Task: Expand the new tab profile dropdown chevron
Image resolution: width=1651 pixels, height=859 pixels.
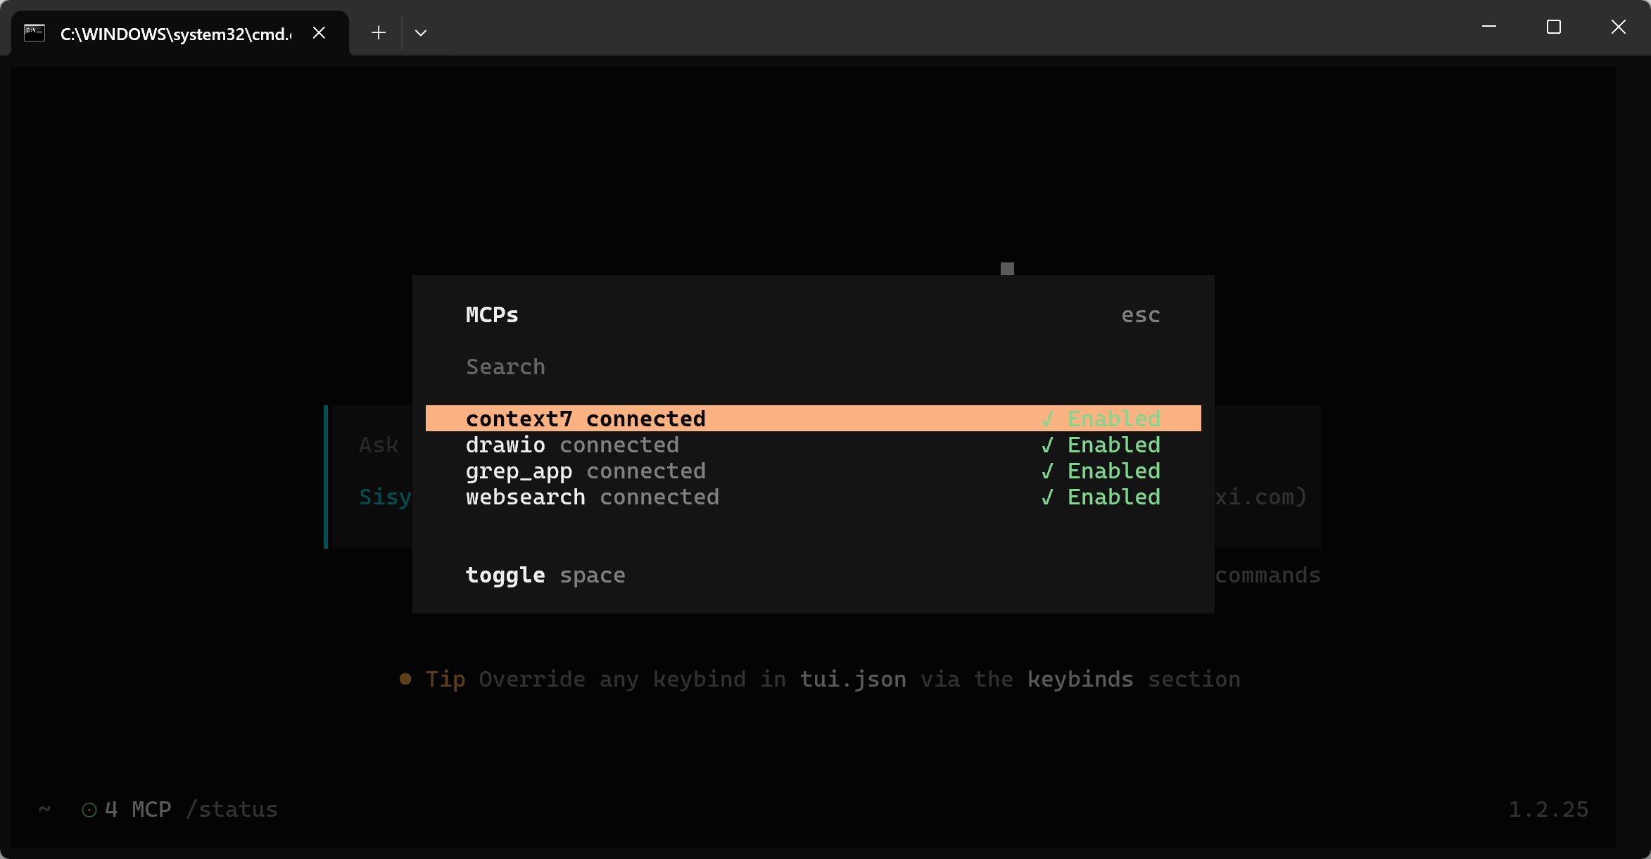Action: 421,32
